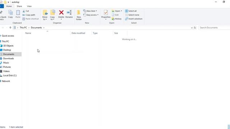Open the New item dropdown

(x=90, y=11)
